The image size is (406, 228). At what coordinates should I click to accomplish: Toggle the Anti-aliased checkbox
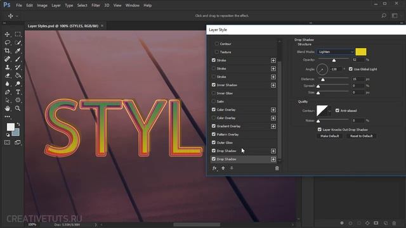coord(337,110)
